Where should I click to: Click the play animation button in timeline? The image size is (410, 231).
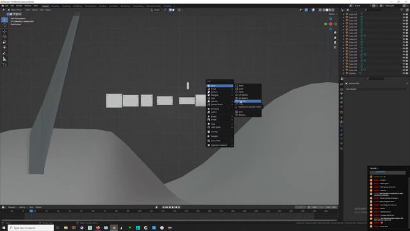tap(172, 207)
